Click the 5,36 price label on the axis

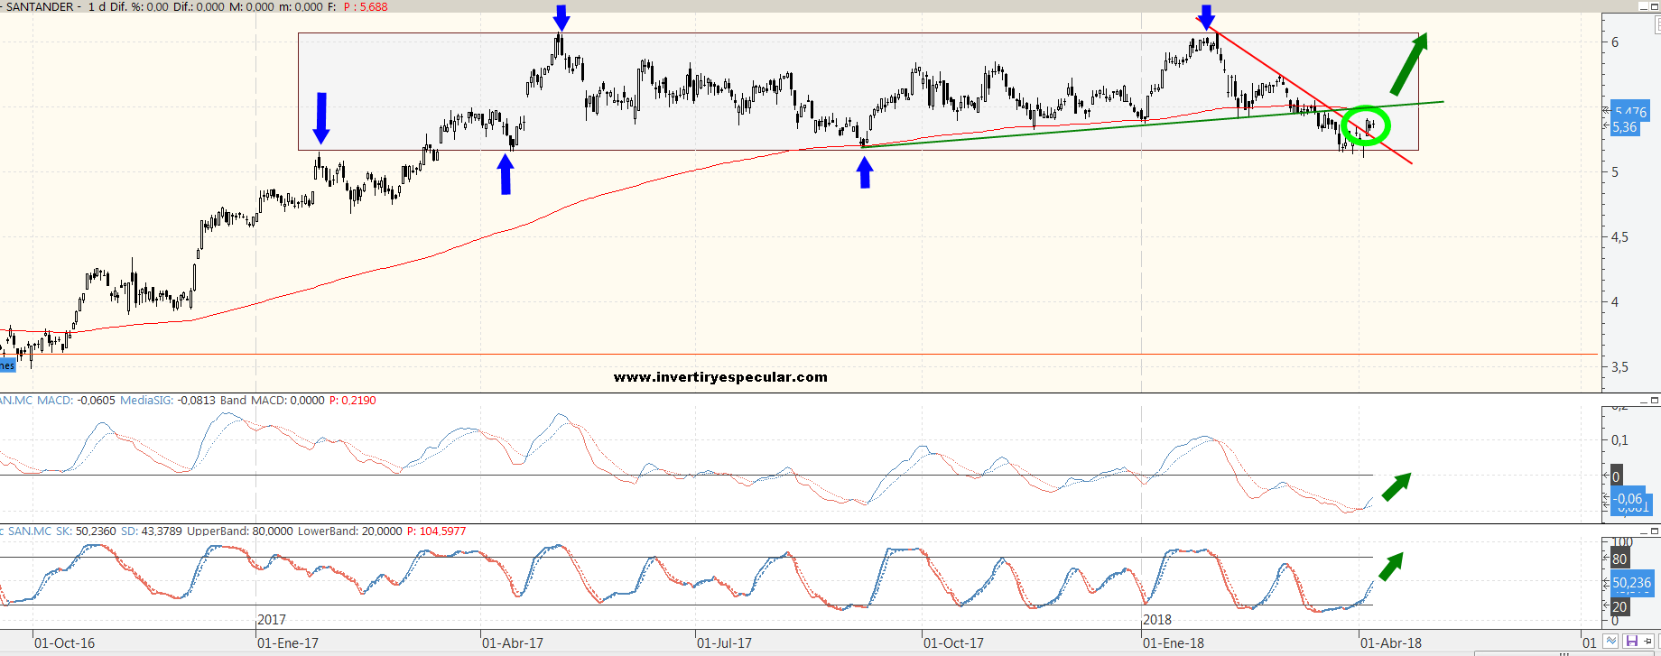1624,128
